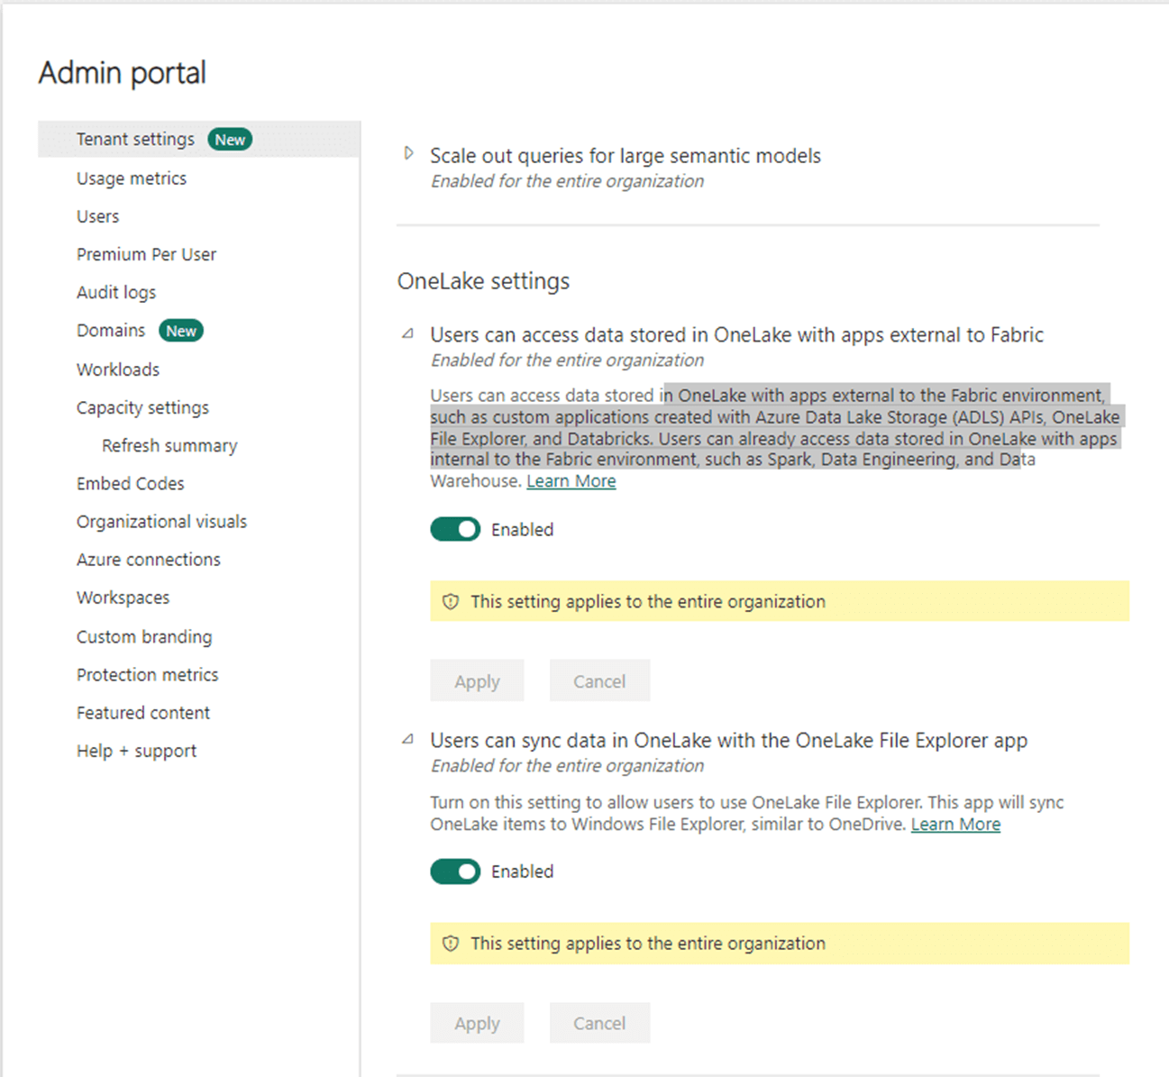Open Tenant settings in the sidebar
The image size is (1169, 1077).
(135, 140)
